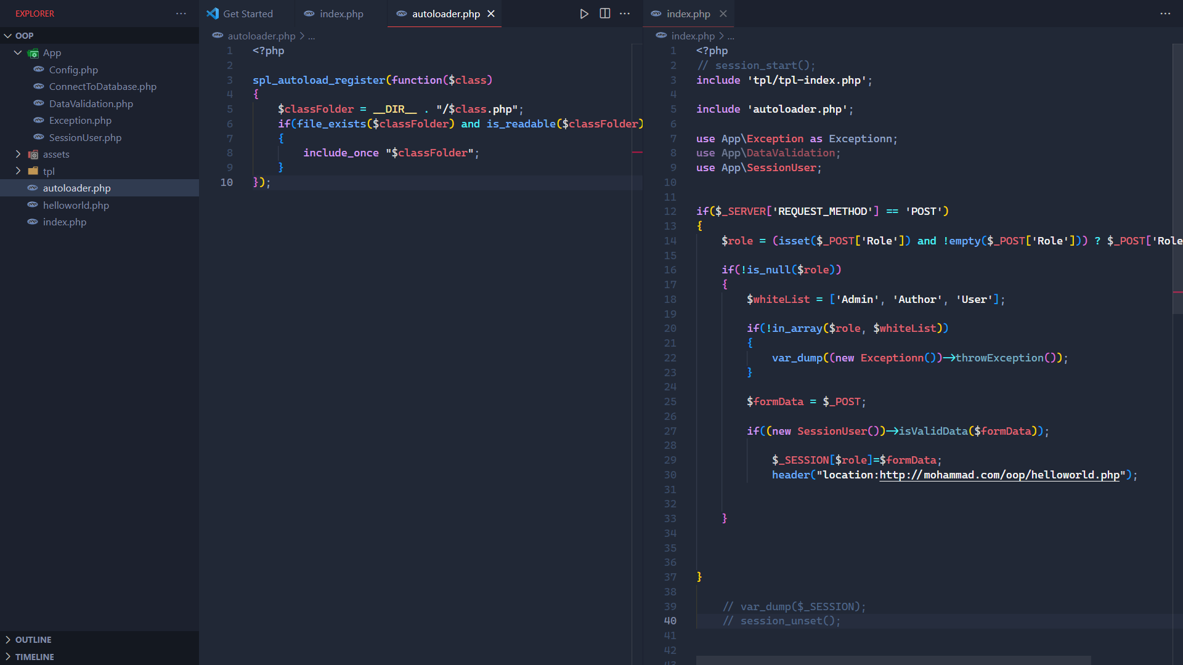1183x665 pixels.
Task: Click autoloader.php breadcrumb in left editor
Action: click(x=261, y=36)
